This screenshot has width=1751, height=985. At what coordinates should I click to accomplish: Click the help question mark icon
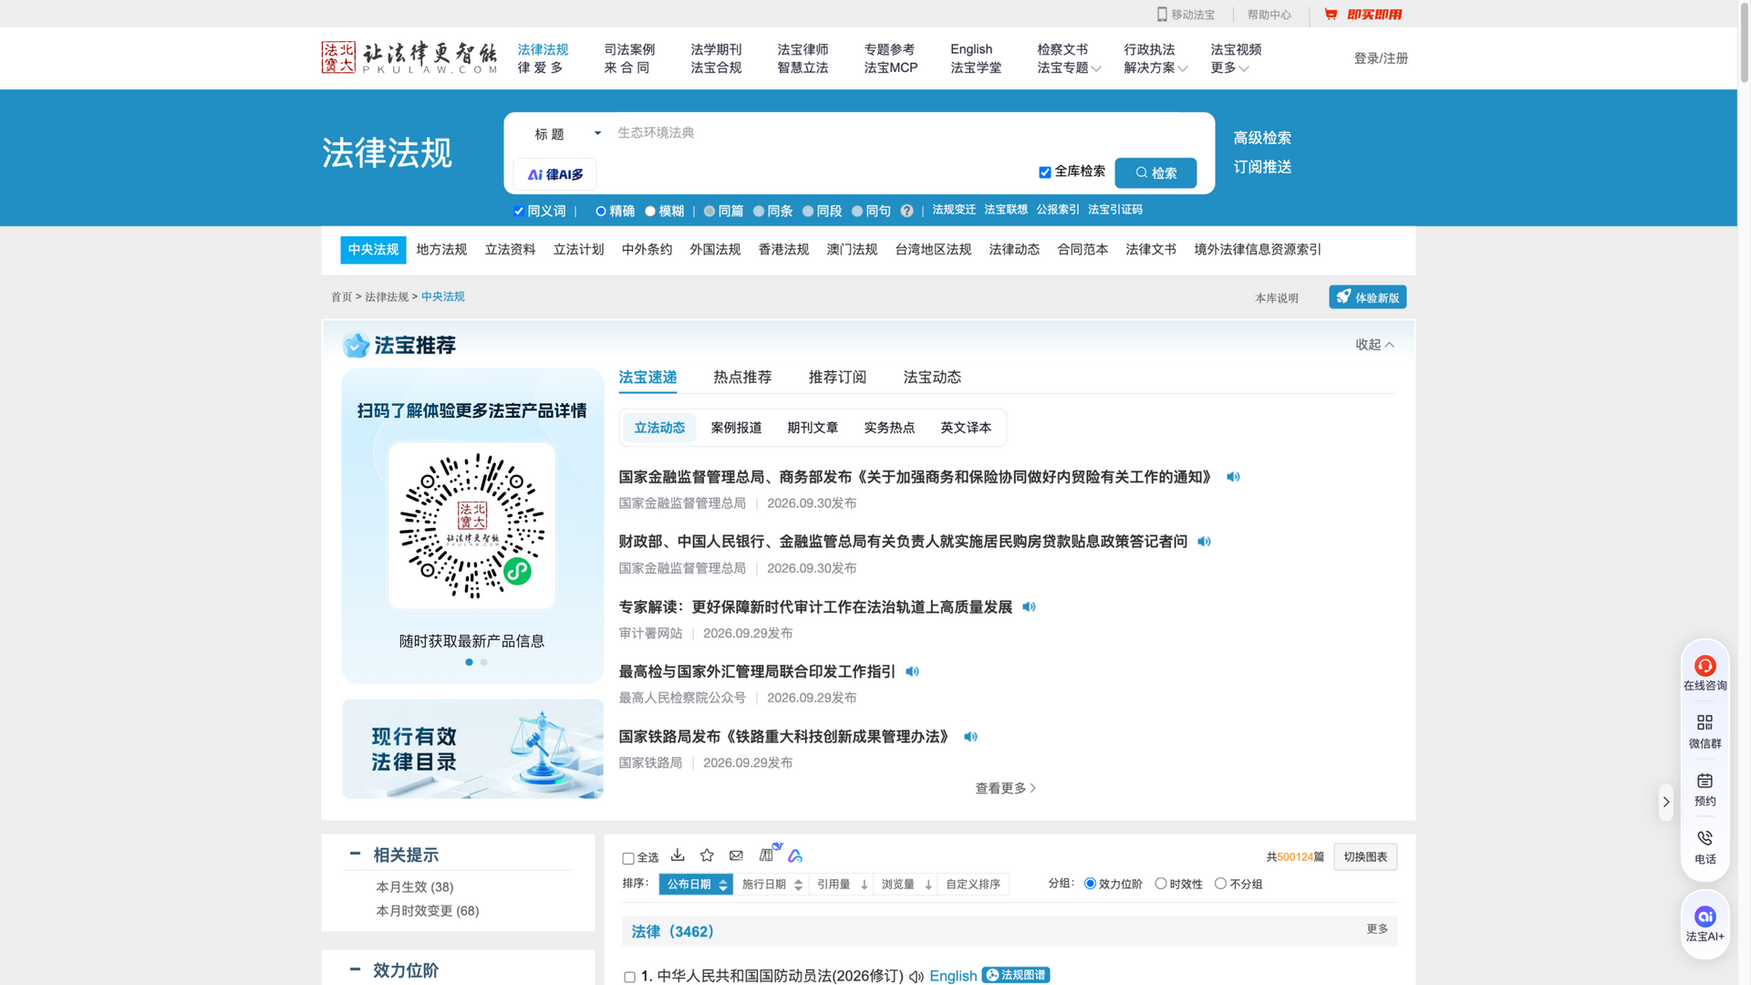pos(907,211)
